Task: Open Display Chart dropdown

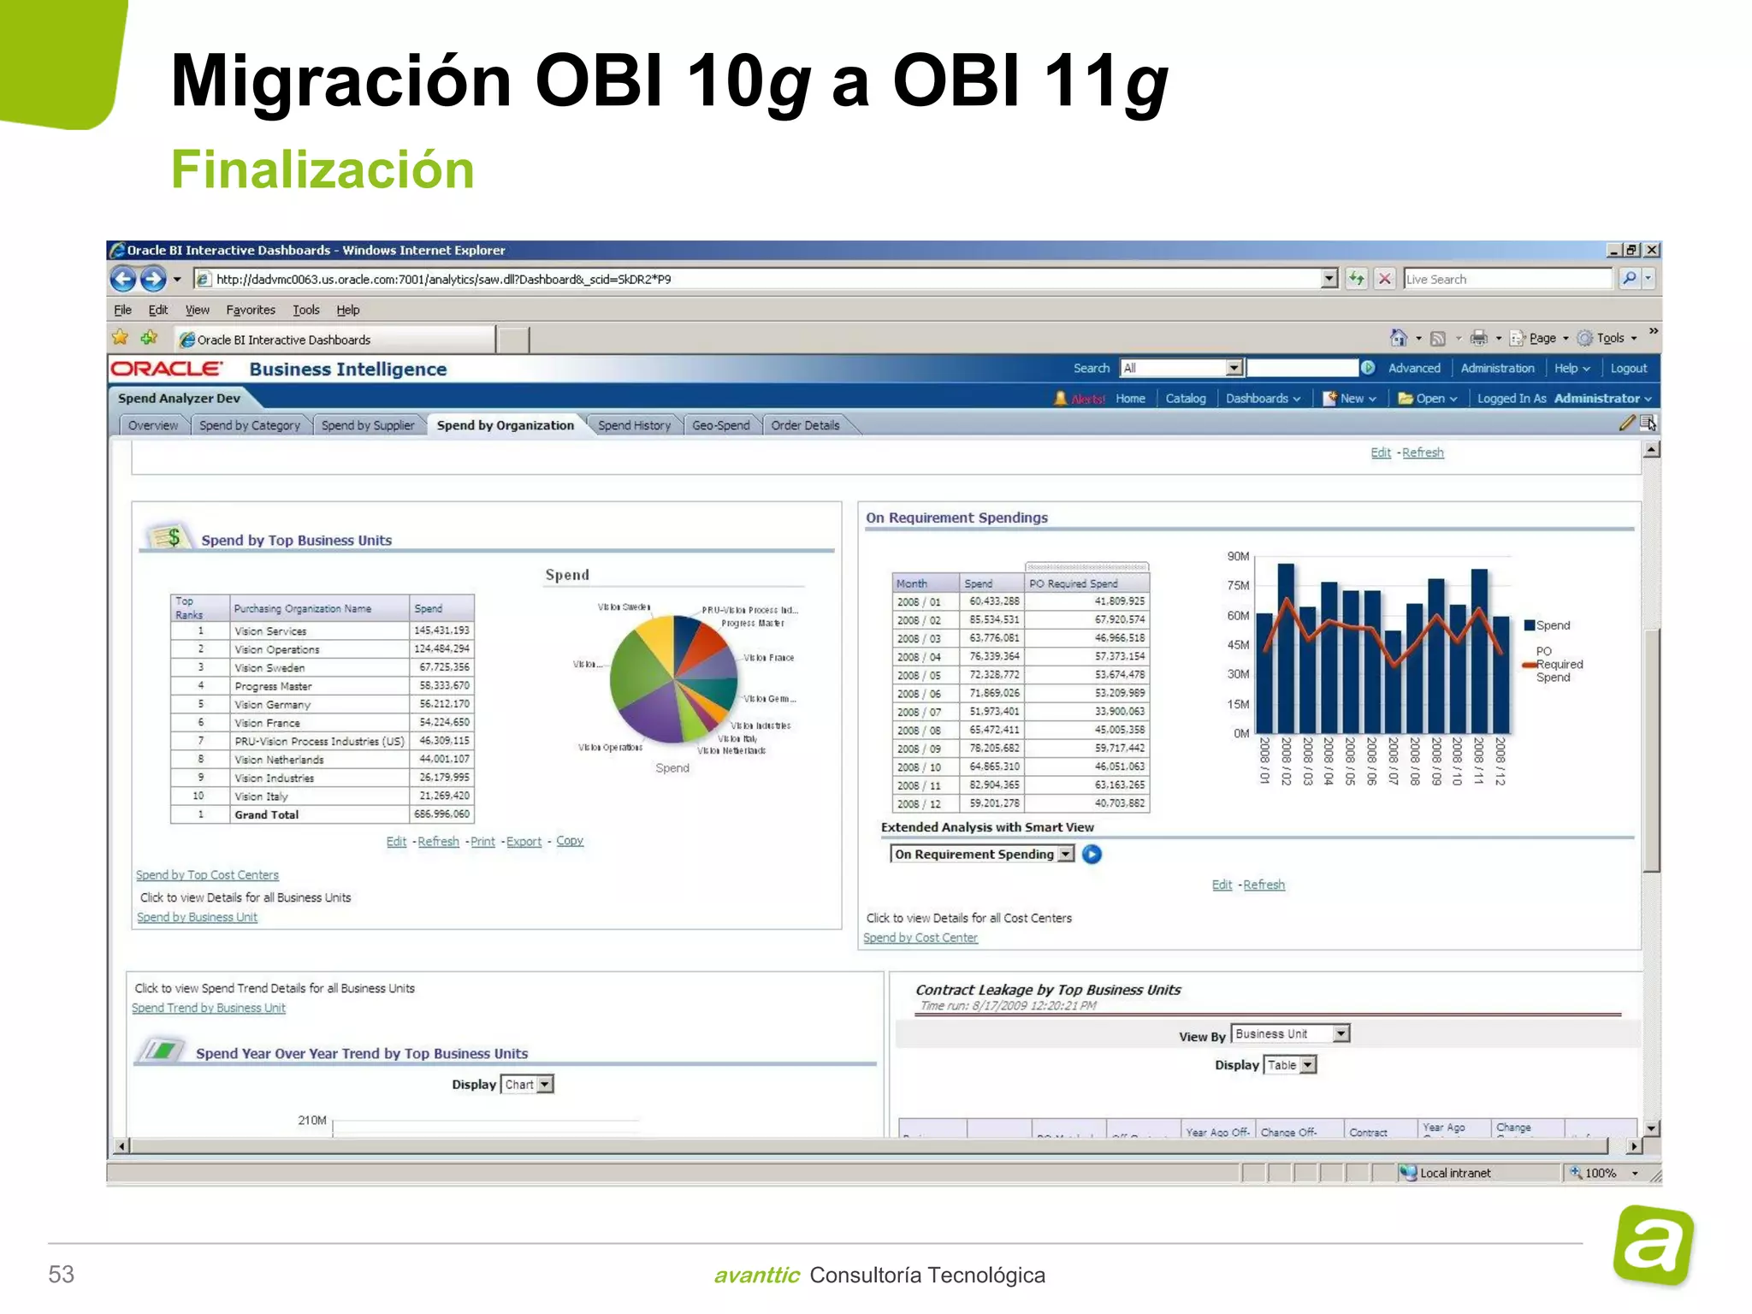Action: click(545, 1085)
